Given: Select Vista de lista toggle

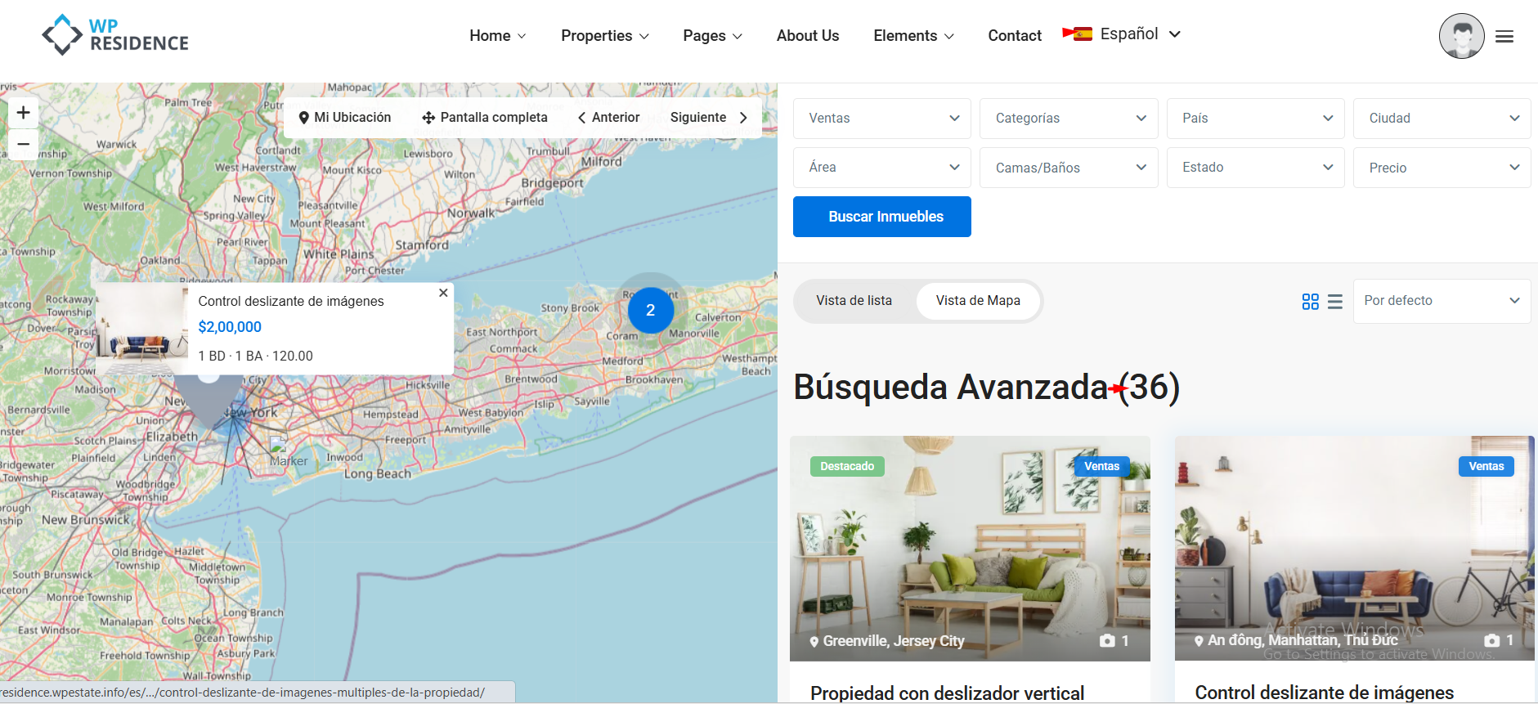Looking at the screenshot, I should click(854, 301).
